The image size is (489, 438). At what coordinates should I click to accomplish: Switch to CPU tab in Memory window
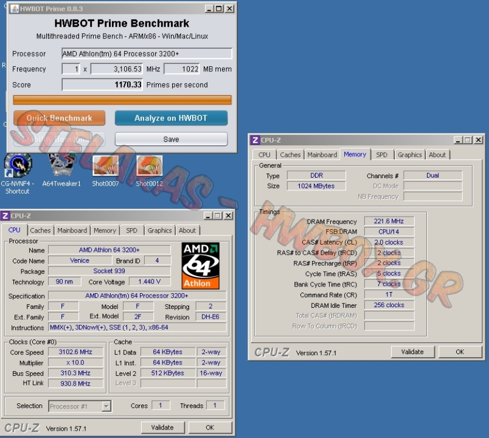pyautogui.click(x=265, y=155)
